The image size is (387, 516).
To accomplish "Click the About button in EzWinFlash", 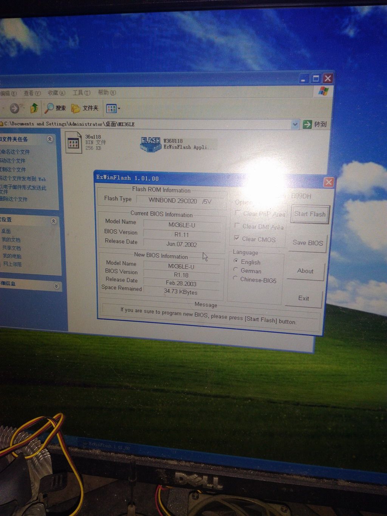I will pos(305,271).
